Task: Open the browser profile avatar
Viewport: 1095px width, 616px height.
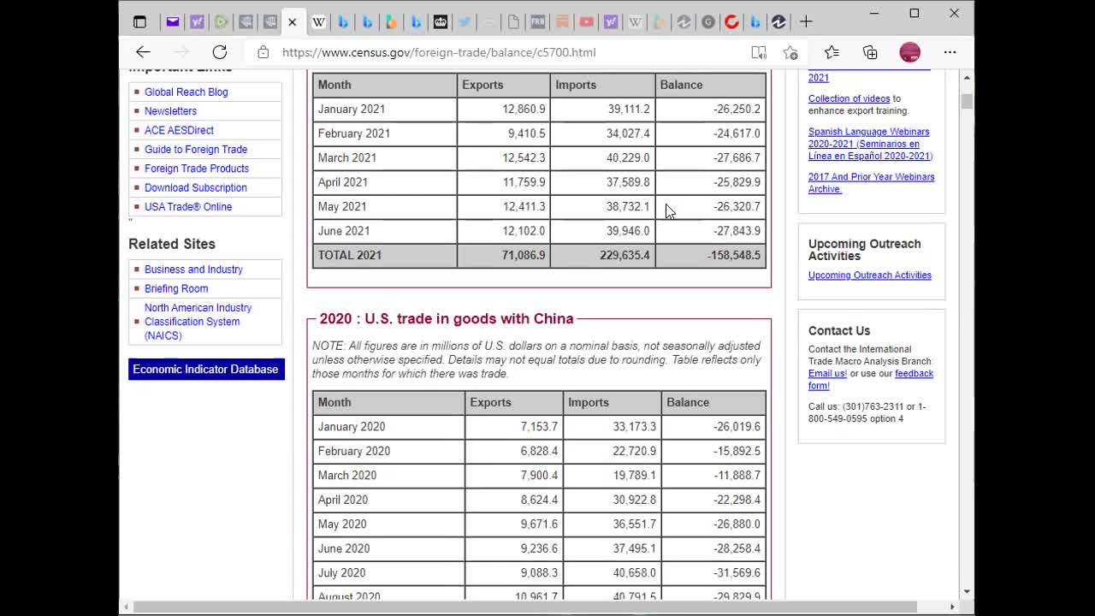Action: coord(909,52)
